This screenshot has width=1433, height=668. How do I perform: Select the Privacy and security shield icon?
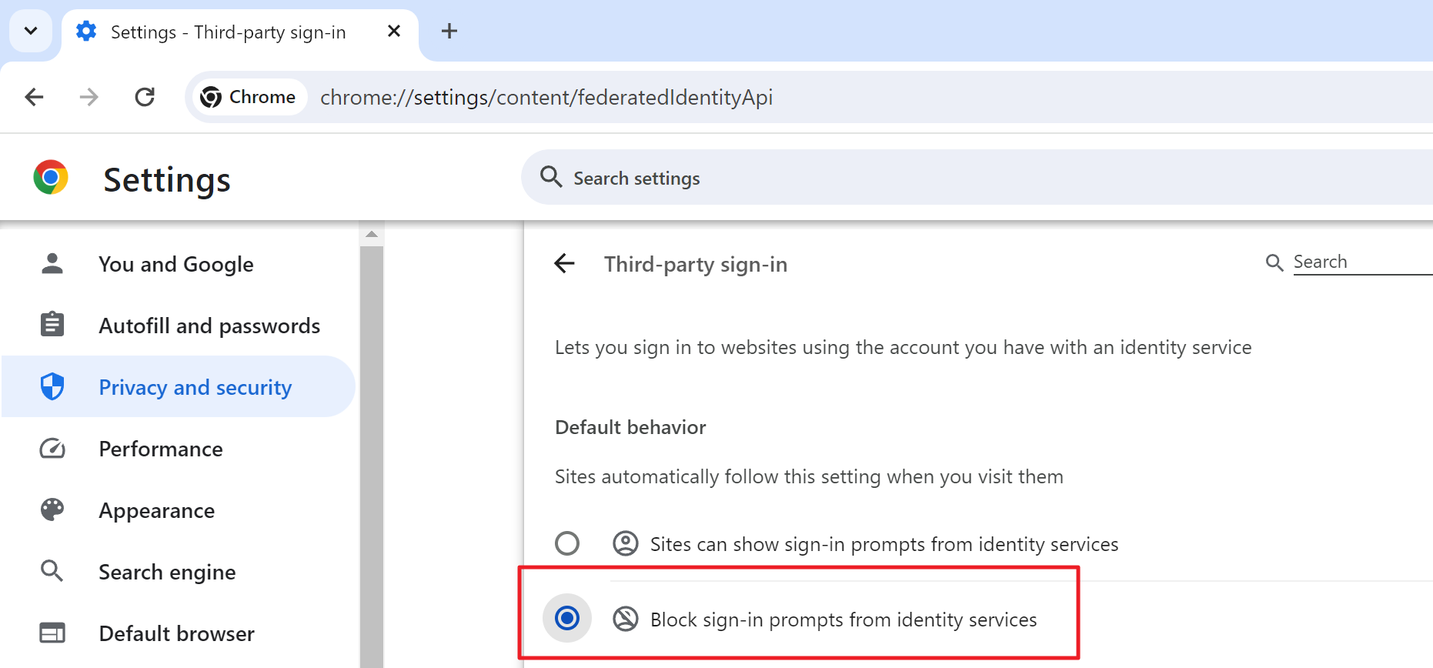(52, 386)
